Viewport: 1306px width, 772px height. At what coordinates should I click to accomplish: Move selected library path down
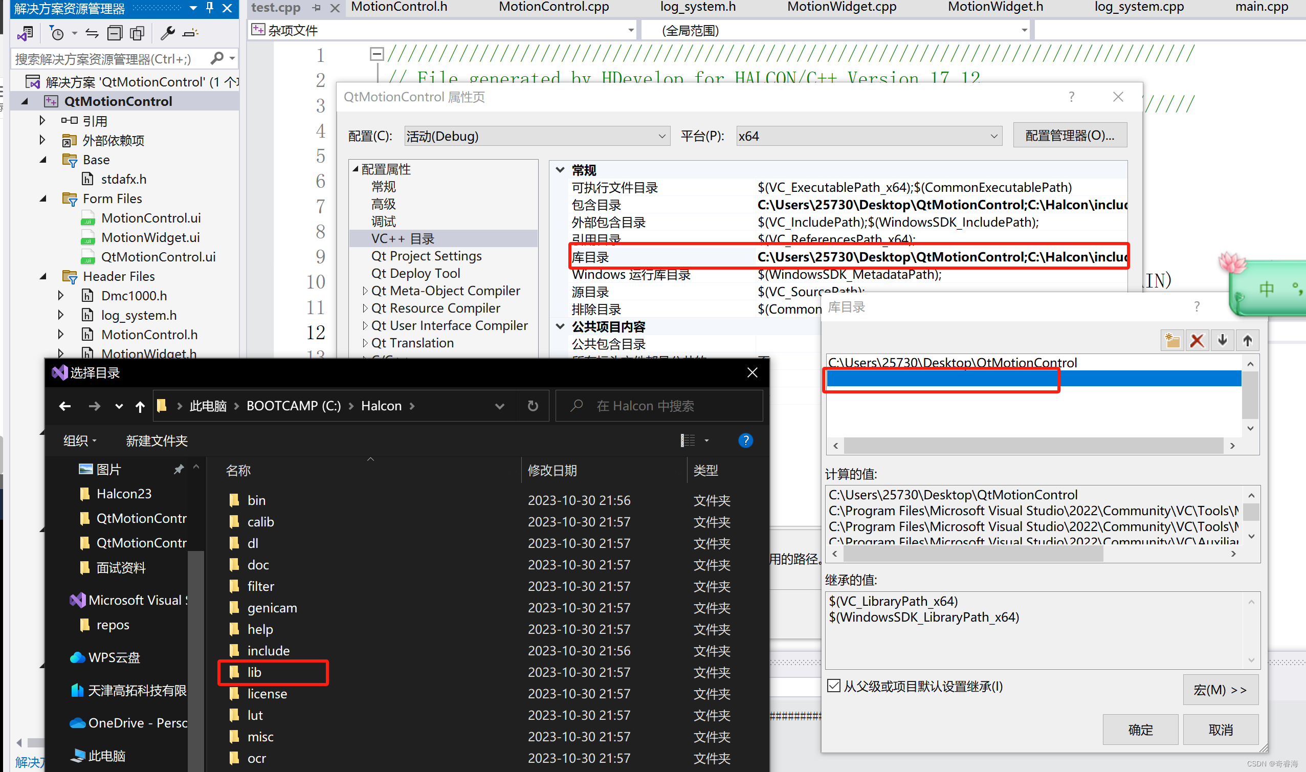coord(1222,340)
